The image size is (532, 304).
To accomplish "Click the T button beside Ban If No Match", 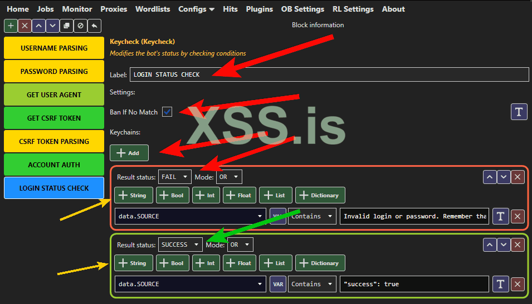I will point(519,112).
